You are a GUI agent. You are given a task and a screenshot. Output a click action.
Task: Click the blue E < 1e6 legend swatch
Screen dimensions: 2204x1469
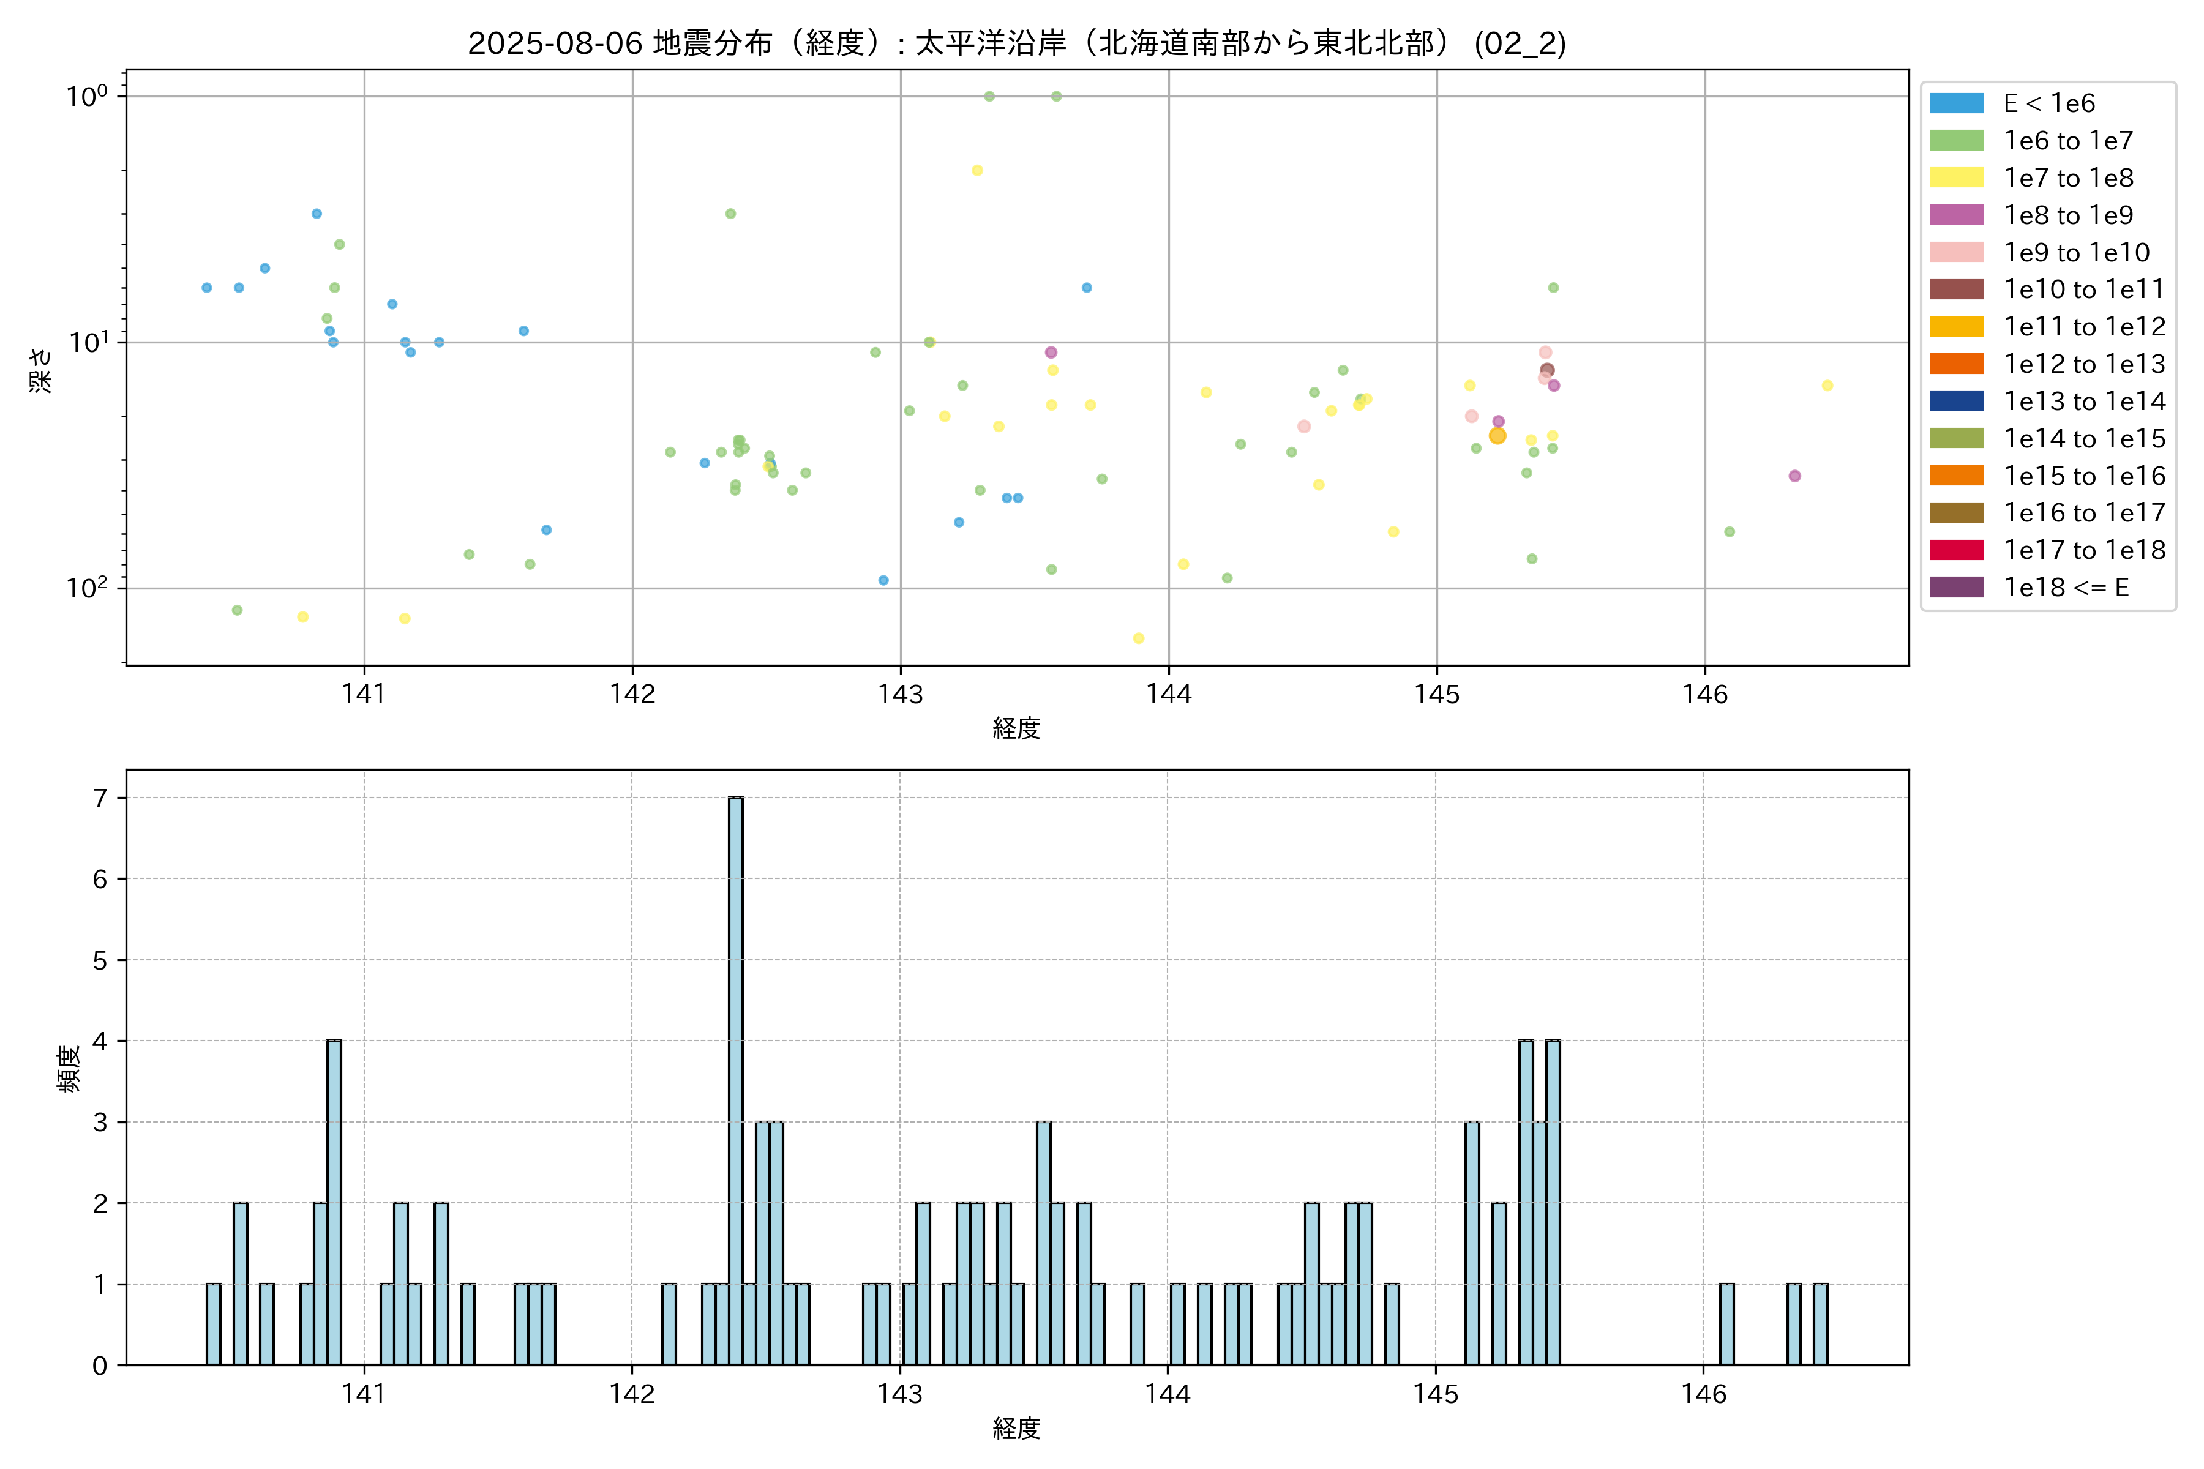click(1955, 103)
